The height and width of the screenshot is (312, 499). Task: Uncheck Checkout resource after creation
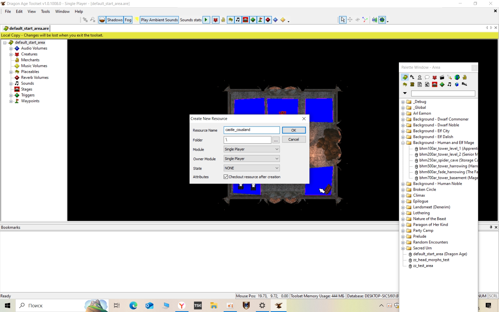[x=226, y=177]
